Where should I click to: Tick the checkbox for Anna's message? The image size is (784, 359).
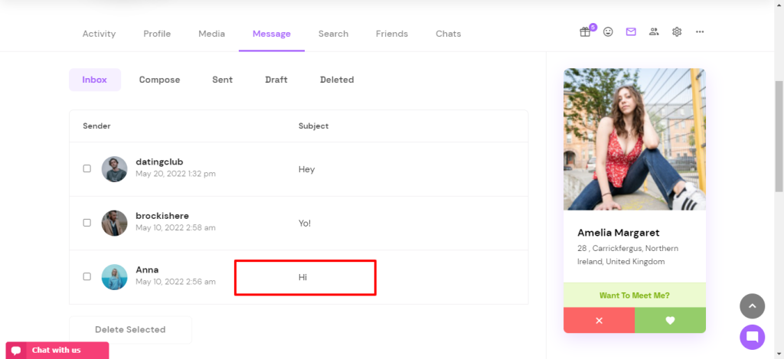pos(87,276)
